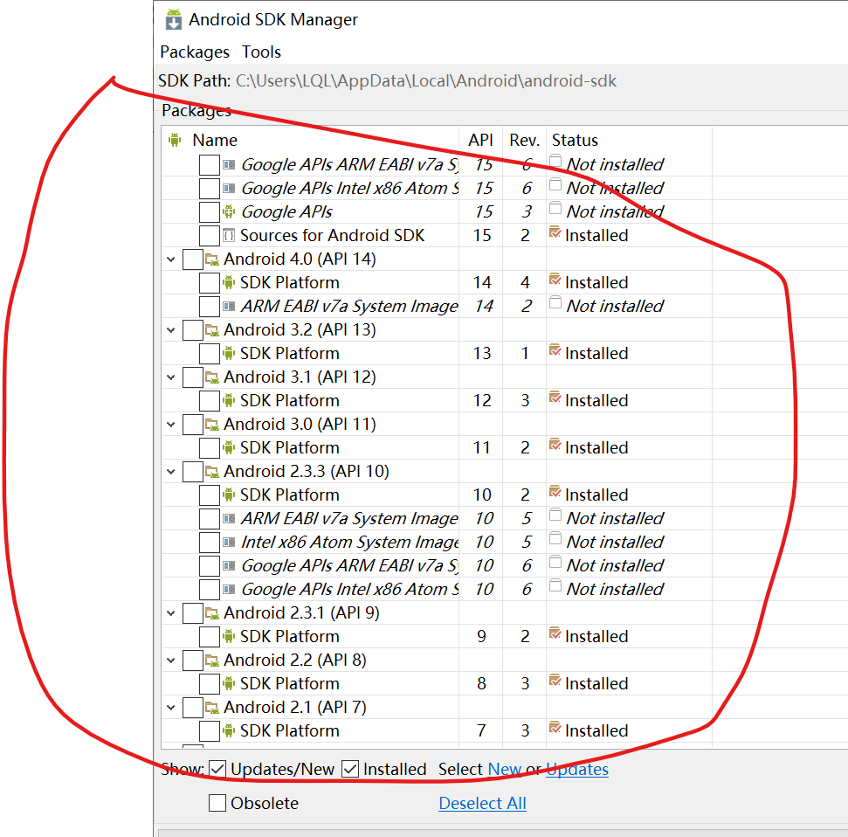Viewport: 848px width, 837px height.
Task: Click folder icon of Android 4.0 (API 14)
Action: [211, 259]
